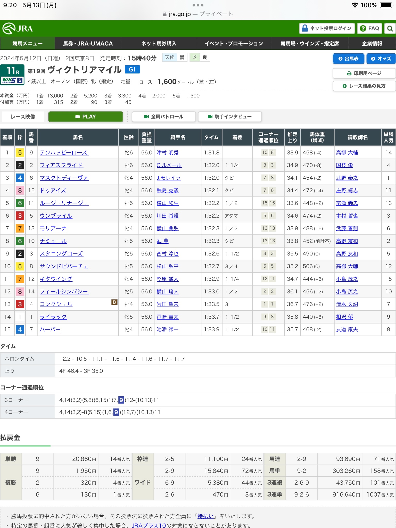The height and width of the screenshot is (528, 396).
Task: Open 騎手インタビュー video
Action: click(x=230, y=117)
